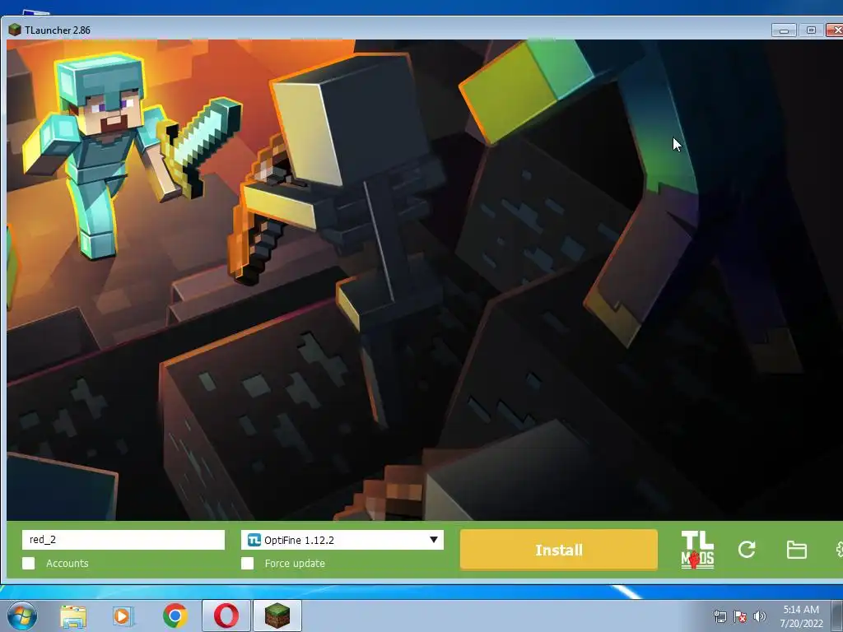Viewport: 843px width, 632px height.
Task: Switch to the Opera browser taskbar icon
Action: [x=226, y=616]
